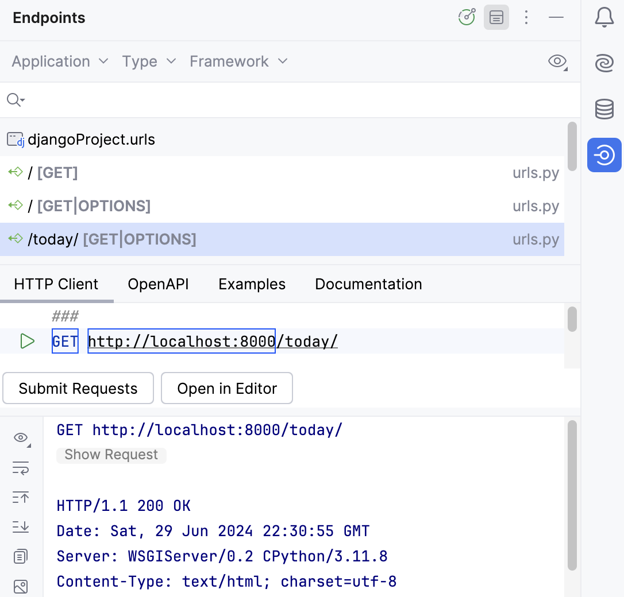Expand the Framework filter dropdown
This screenshot has width=624, height=597.
tap(238, 61)
